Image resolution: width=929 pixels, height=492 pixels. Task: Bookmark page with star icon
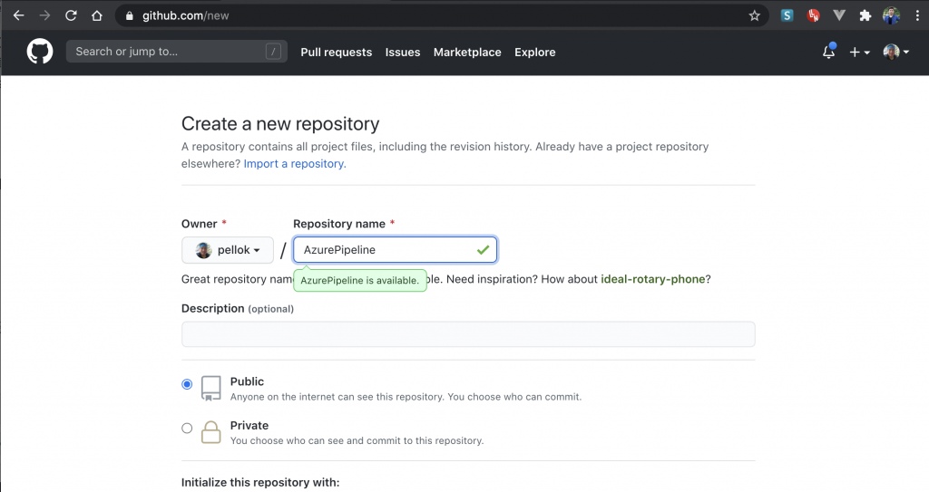tap(754, 15)
